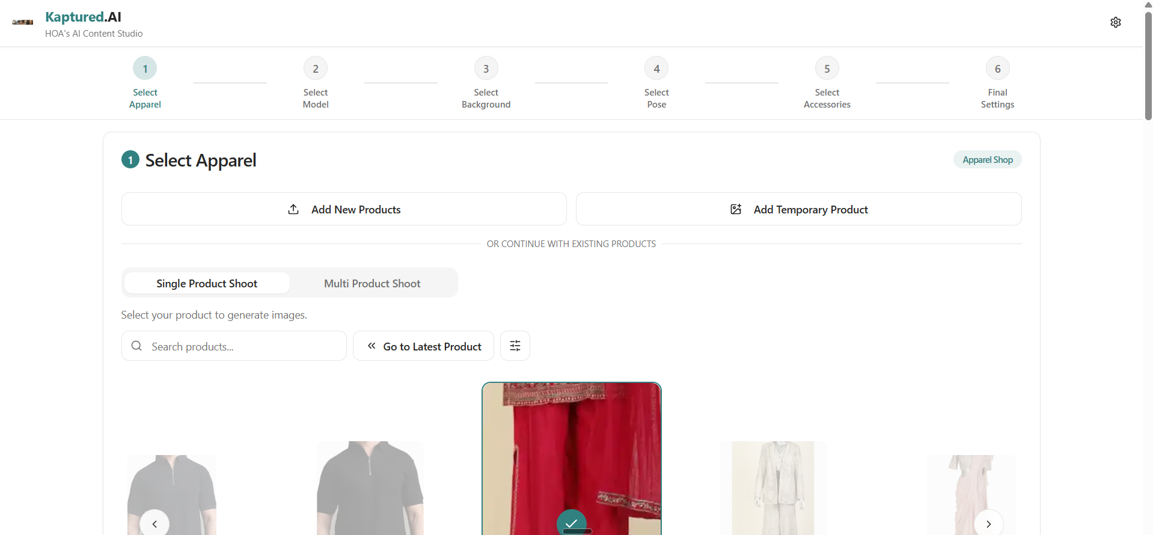Go to step 5 Select Accessories

827,84
